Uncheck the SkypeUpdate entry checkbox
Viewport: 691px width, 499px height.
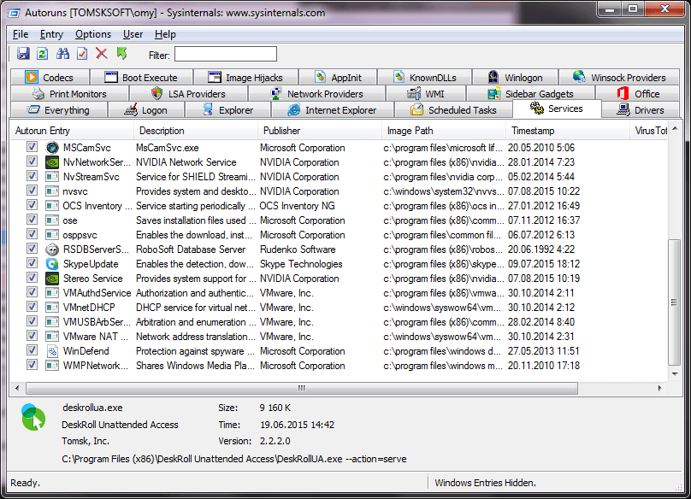point(32,263)
